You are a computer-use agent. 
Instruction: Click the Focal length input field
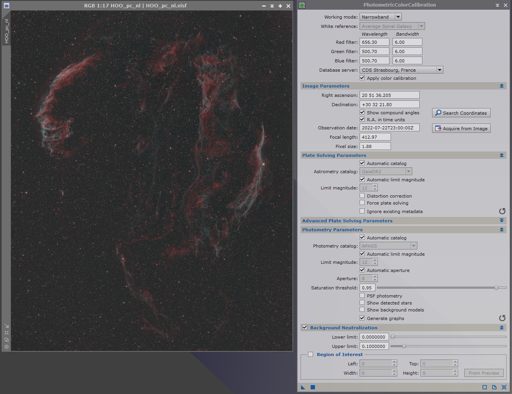pyautogui.click(x=375, y=137)
